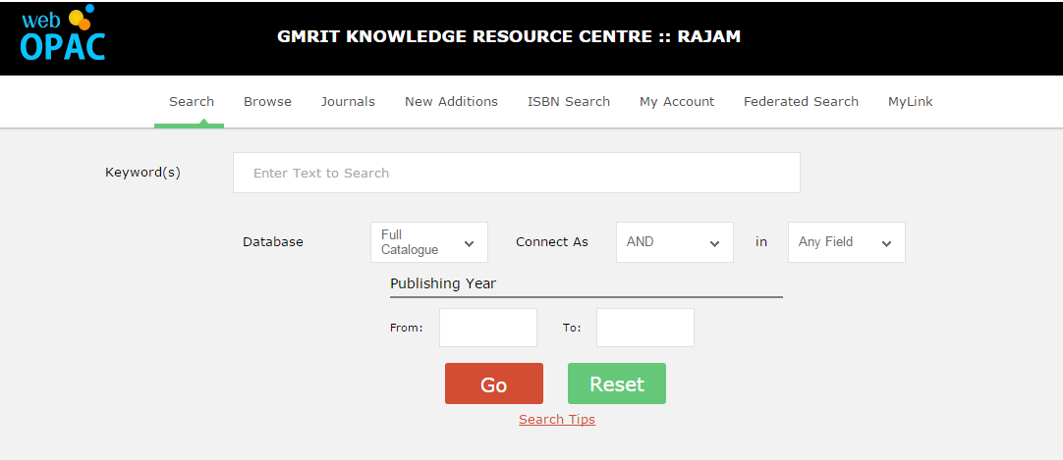The width and height of the screenshot is (1063, 460).
Task: Open ISBN Search tab
Action: (x=569, y=101)
